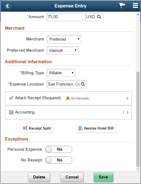Click the Expense Location text field

(67, 84)
